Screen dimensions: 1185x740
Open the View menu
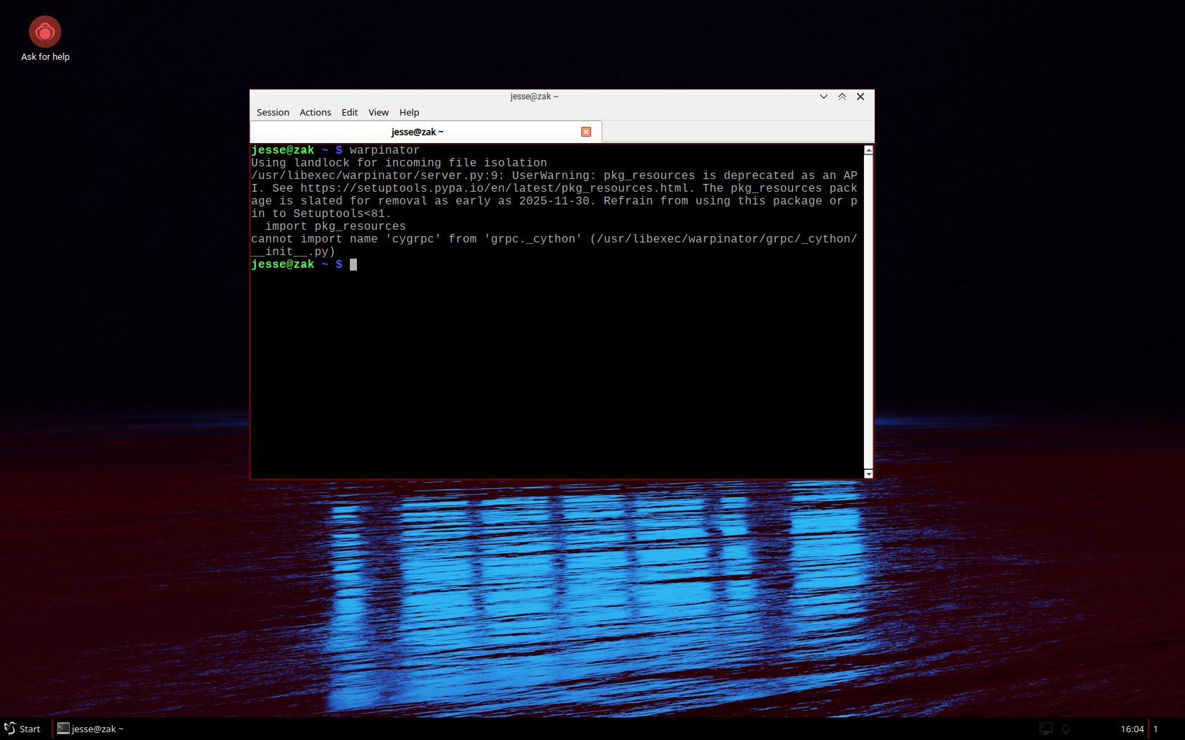point(379,112)
